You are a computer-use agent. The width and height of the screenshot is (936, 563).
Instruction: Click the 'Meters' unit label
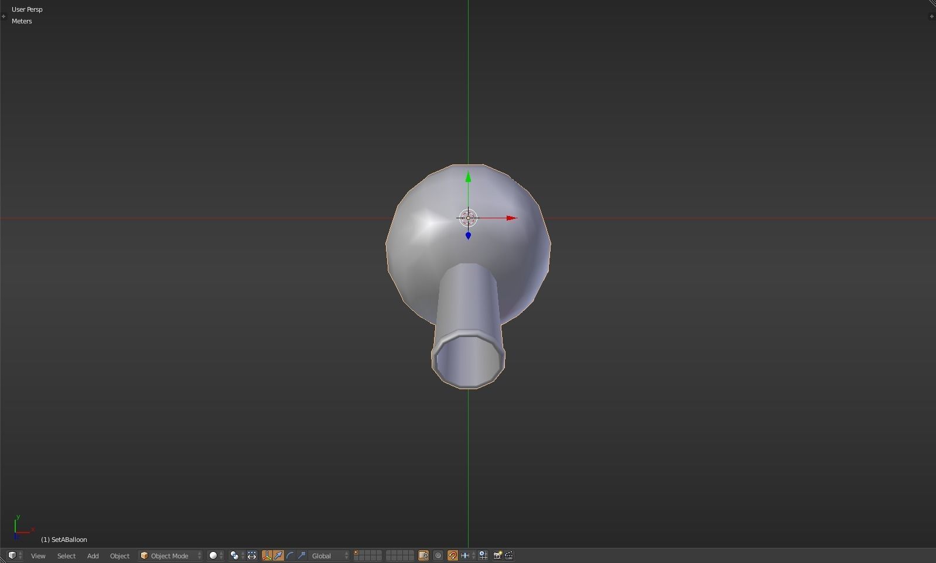click(22, 21)
